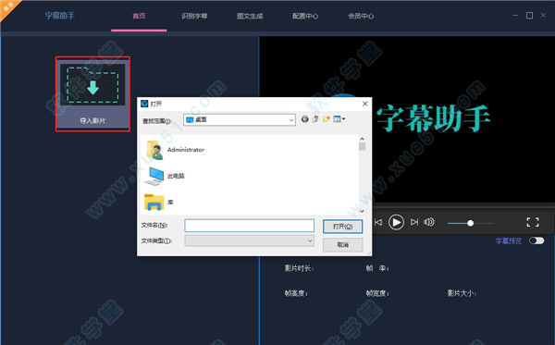
Task: Click the up one level folder icon
Action: tap(315, 119)
